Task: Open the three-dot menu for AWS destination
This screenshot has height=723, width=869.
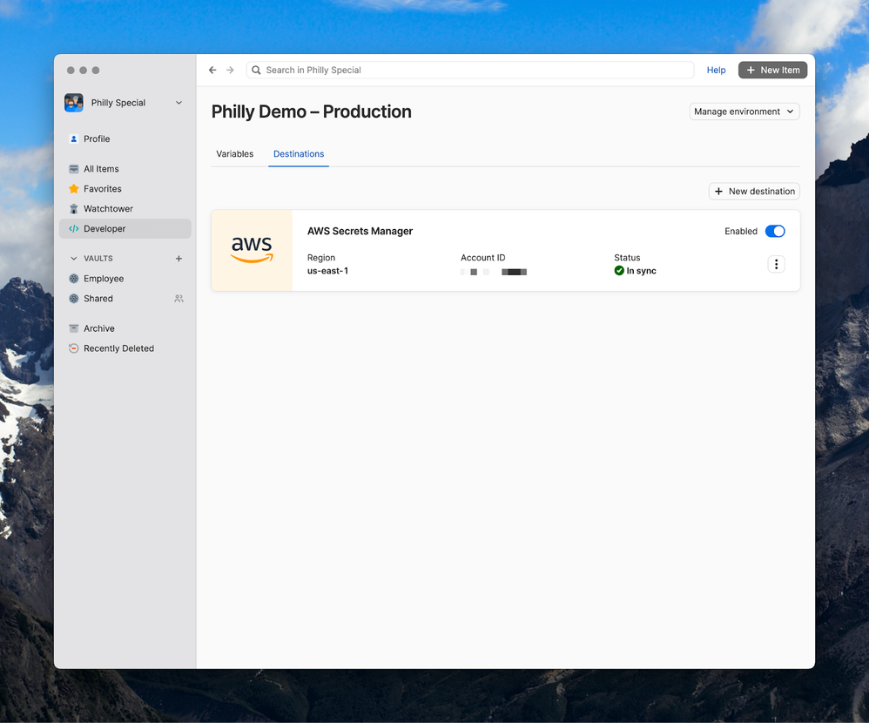Action: 776,264
